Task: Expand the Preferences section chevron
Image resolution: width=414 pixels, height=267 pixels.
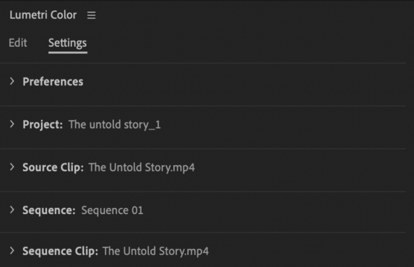Action: click(12, 82)
